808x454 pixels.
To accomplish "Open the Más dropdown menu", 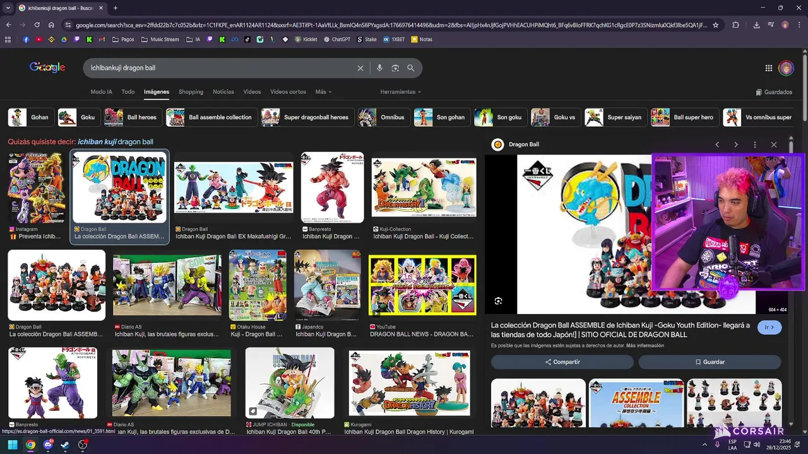I will tap(323, 92).
